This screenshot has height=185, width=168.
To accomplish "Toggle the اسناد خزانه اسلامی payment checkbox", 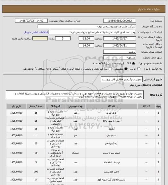I will [110, 69].
